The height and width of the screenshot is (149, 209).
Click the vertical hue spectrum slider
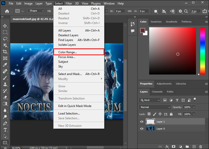point(202,51)
